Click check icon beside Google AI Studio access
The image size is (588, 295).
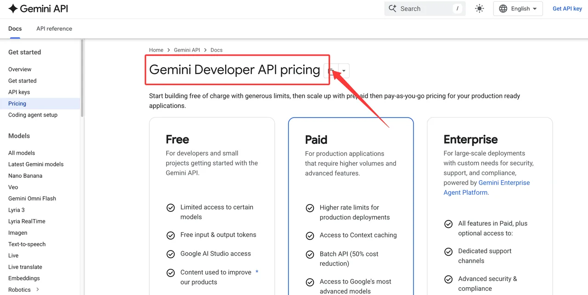click(170, 254)
